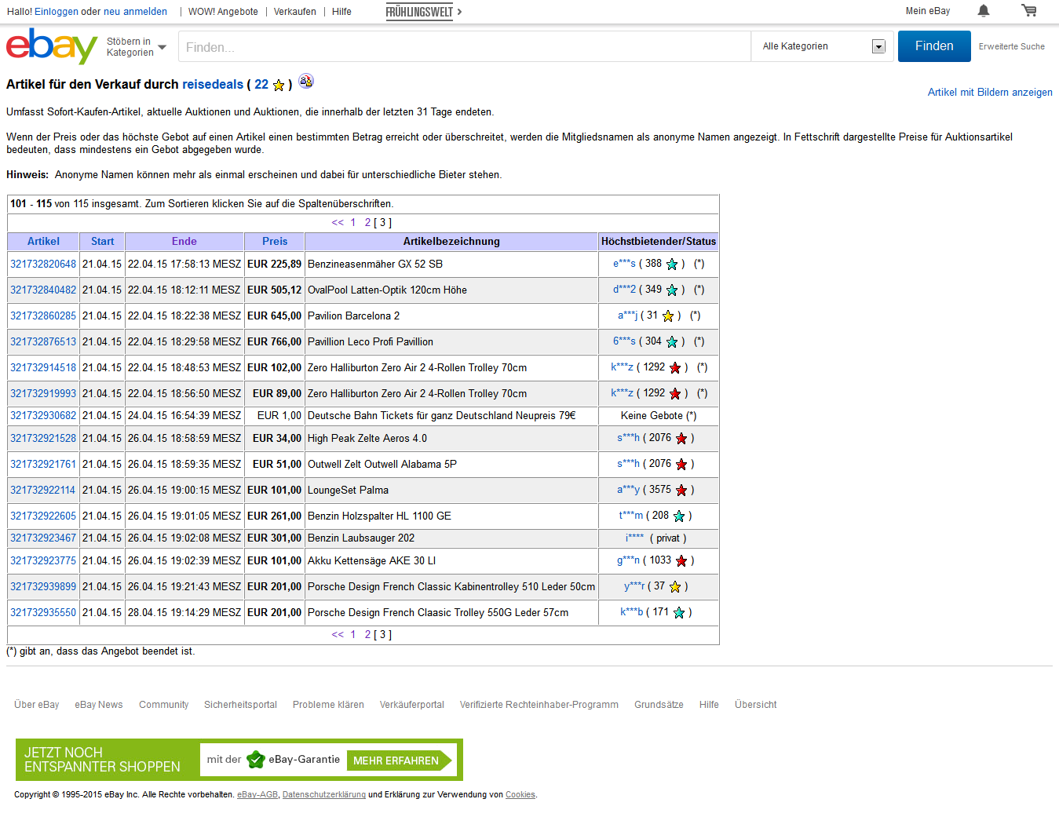Open Verkäuferportal footer link
The height and width of the screenshot is (839, 1059).
point(412,705)
